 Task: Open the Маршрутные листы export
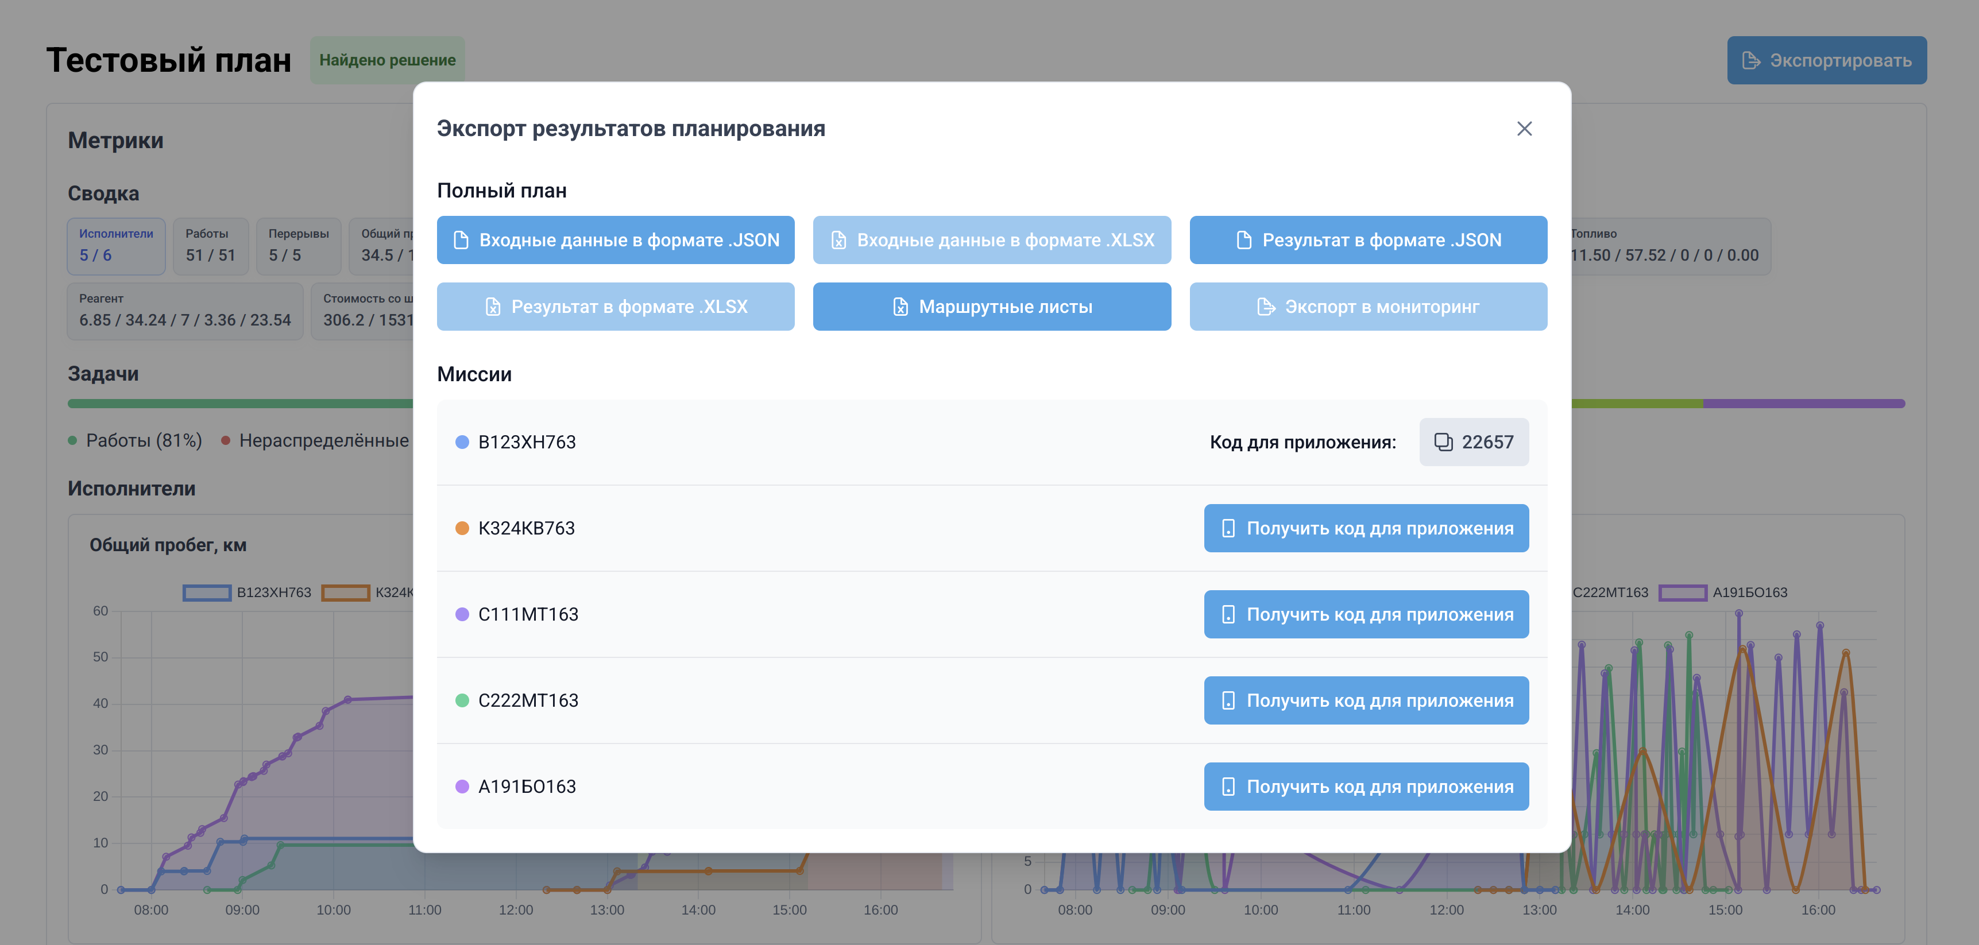pyautogui.click(x=992, y=307)
